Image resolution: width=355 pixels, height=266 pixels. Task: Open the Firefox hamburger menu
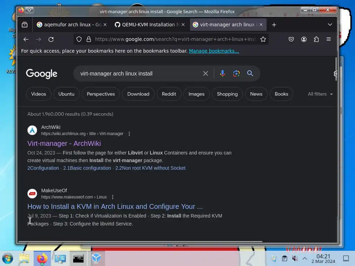pos(329,39)
